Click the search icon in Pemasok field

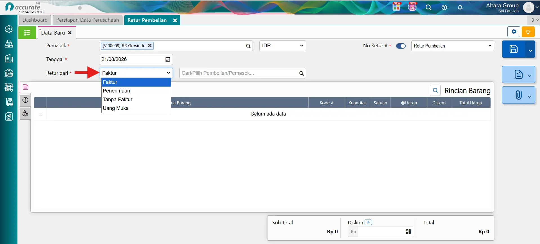[248, 46]
